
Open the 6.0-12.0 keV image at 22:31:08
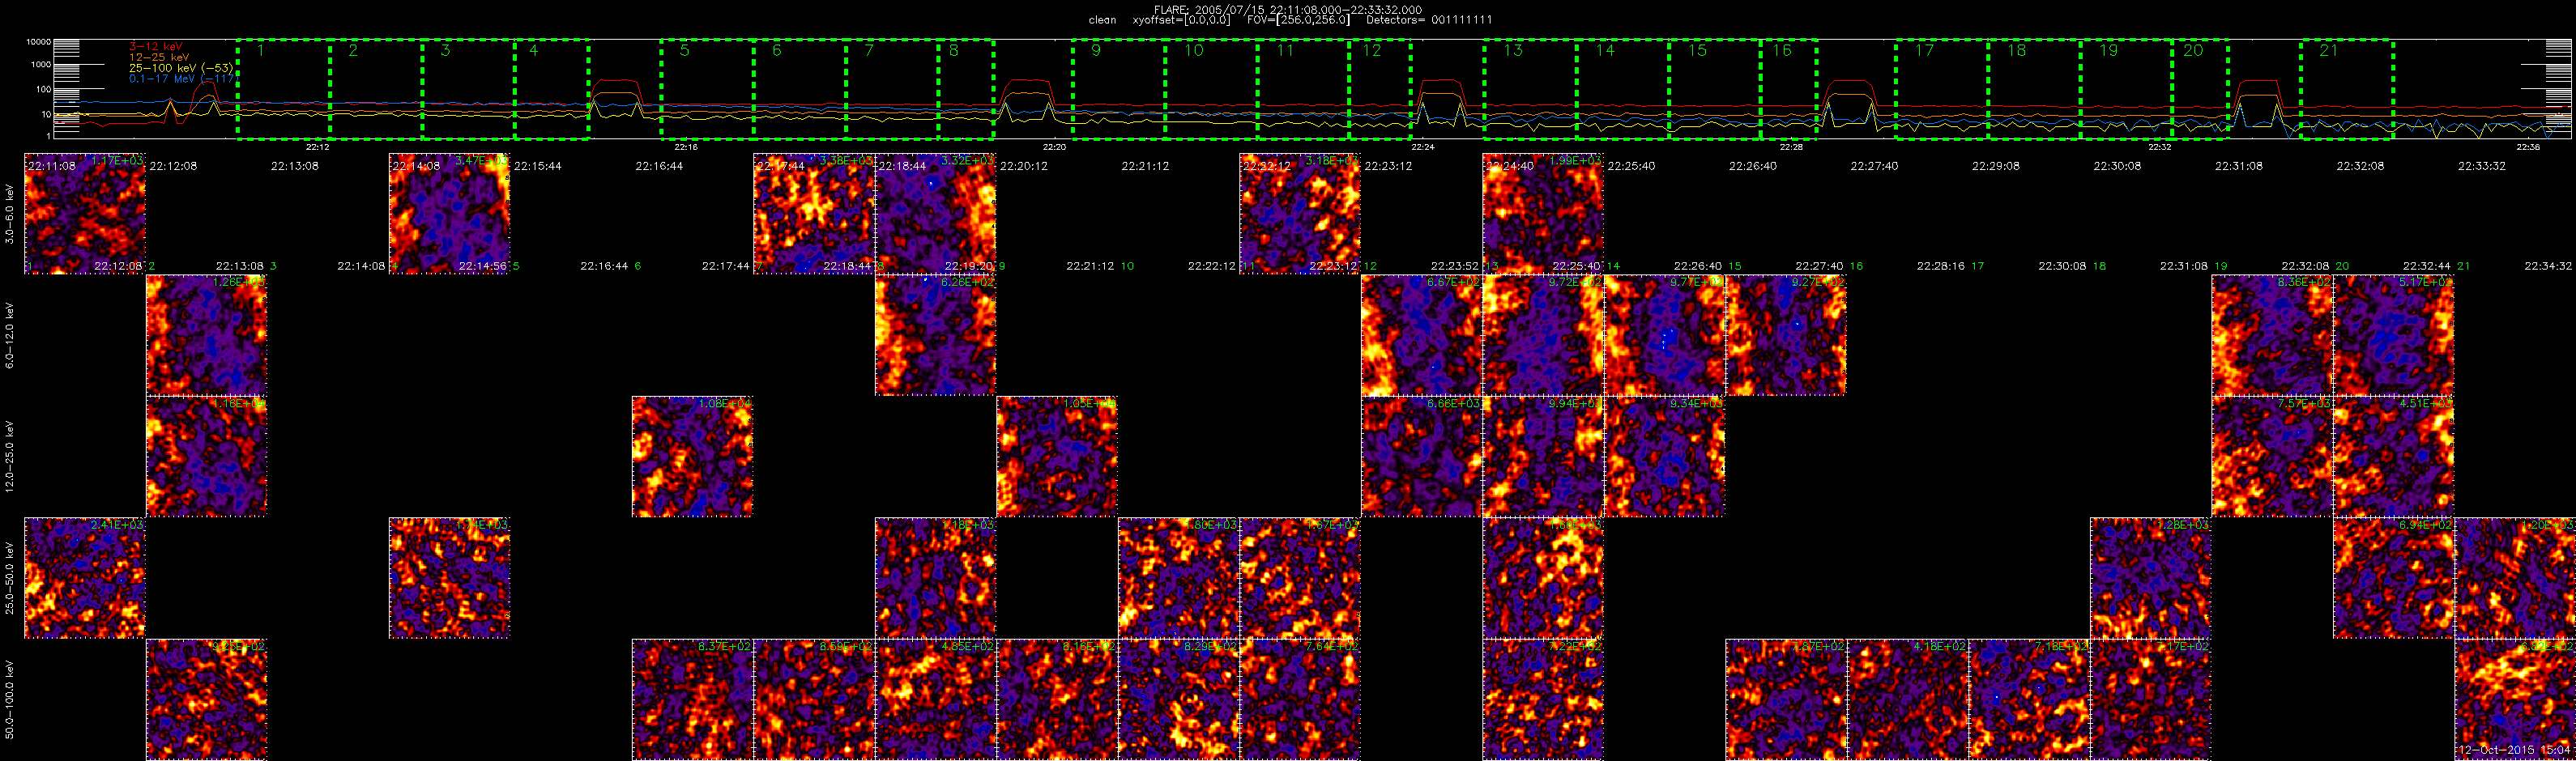(x=2272, y=335)
